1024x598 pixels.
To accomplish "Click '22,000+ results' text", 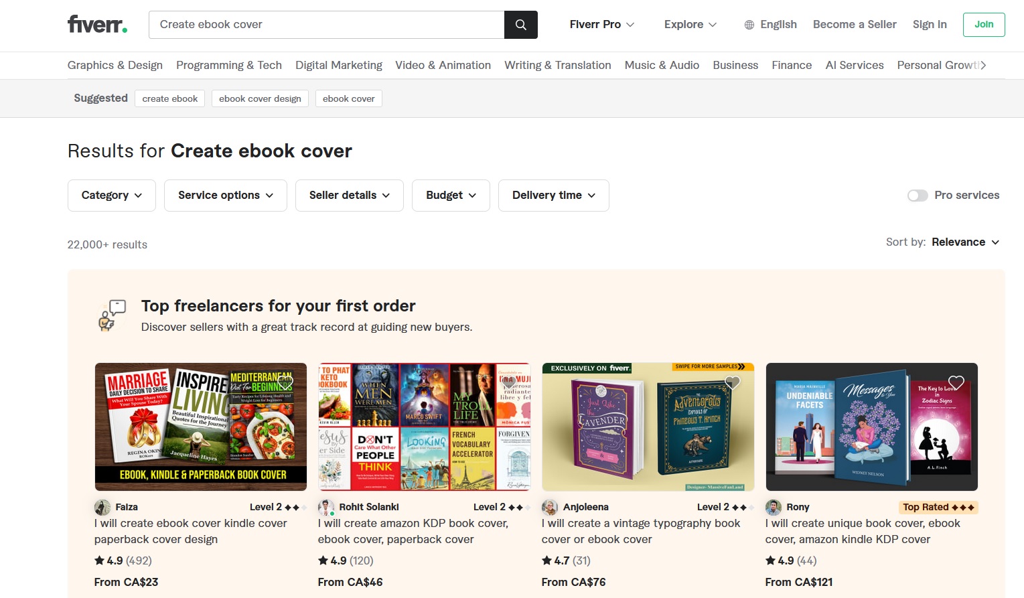I will pos(107,245).
